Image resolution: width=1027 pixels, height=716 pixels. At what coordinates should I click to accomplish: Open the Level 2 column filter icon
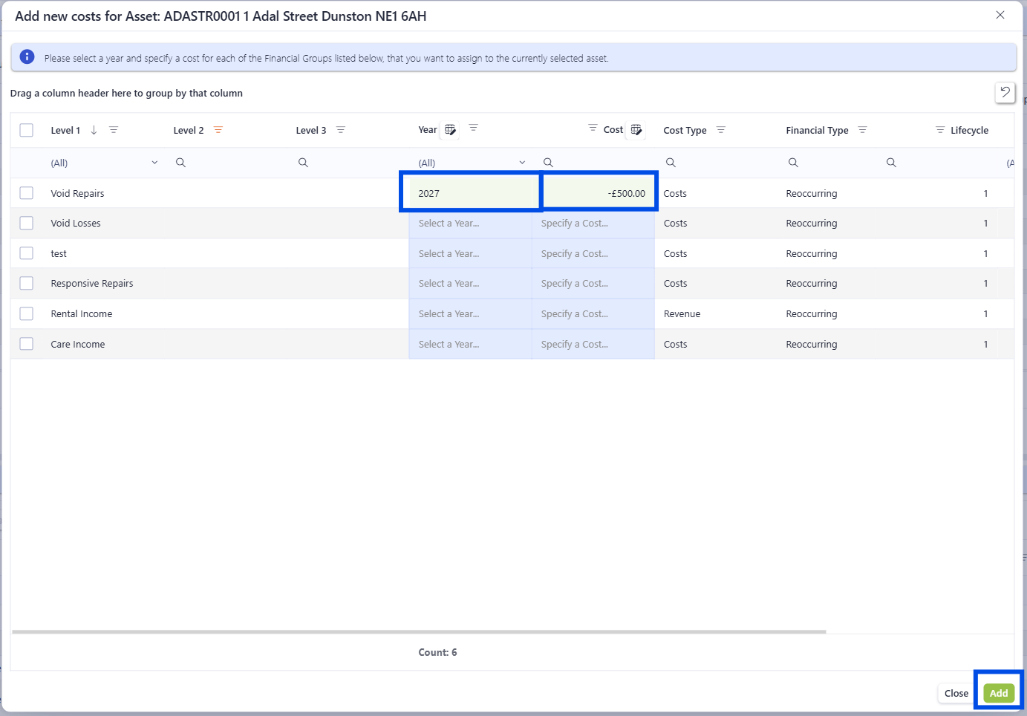(x=218, y=130)
